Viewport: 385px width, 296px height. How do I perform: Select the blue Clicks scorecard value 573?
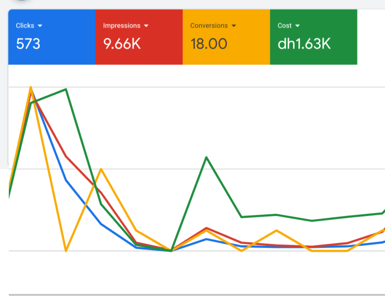pyautogui.click(x=28, y=44)
